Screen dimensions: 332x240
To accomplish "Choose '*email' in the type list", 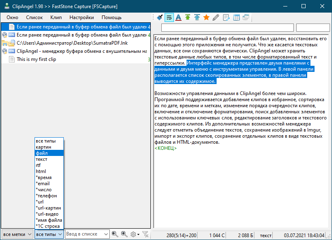I will coord(49,184).
